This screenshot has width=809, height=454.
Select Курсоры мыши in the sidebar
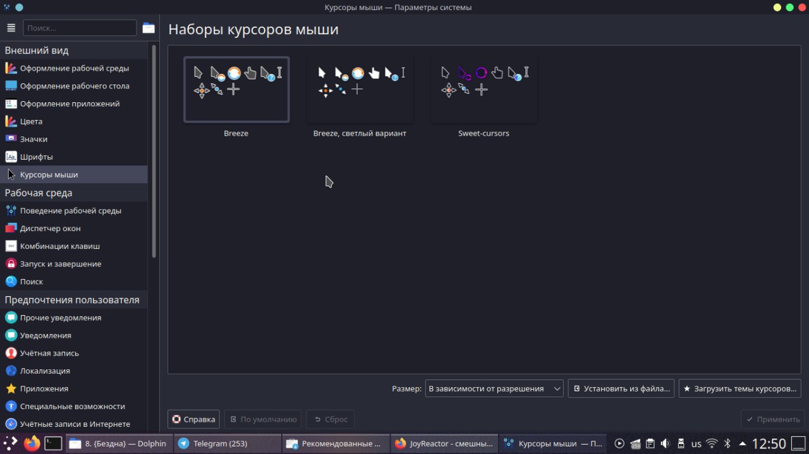(x=74, y=174)
